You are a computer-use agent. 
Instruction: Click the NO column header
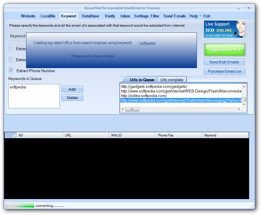[x=39, y=135]
